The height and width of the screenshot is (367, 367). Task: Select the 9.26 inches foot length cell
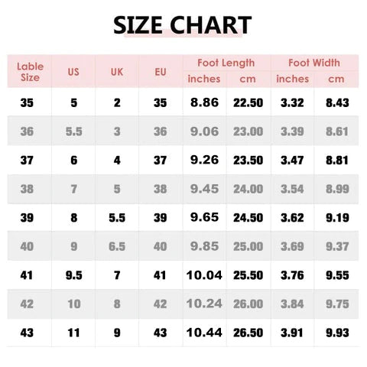204,160
